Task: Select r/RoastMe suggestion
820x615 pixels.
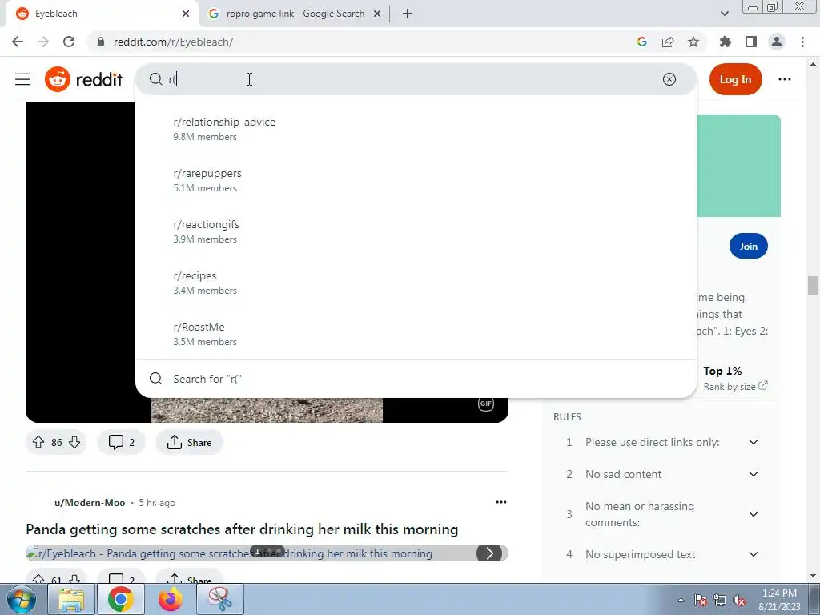Action: pos(416,334)
